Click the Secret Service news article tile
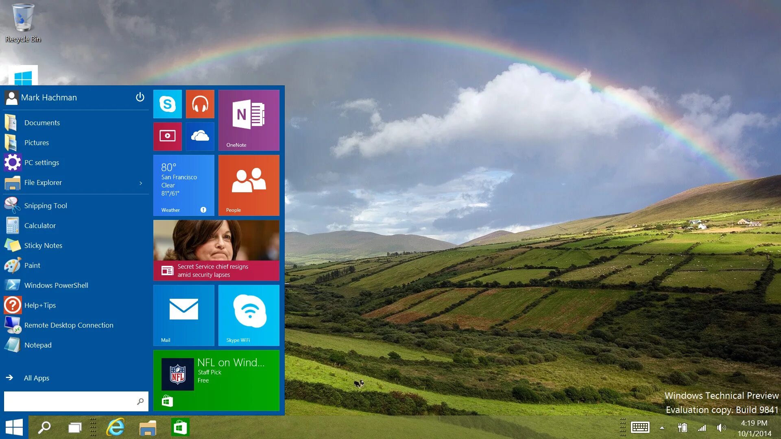Viewport: 781px width, 439px height. pos(217,250)
